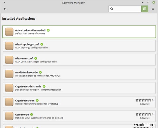Click '0 Reviews' under Gamemode rating
Image resolution: width=158 pixels, height=128 pixels.
click(x=145, y=118)
